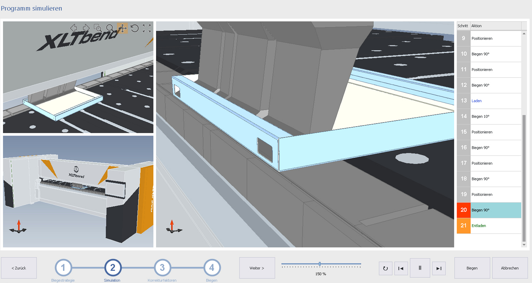Activate the zoom-to-region magnifier tool

[x=98, y=28]
